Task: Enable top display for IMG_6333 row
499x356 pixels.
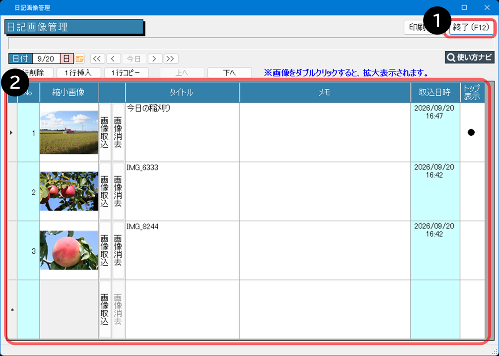Action: tap(471, 191)
